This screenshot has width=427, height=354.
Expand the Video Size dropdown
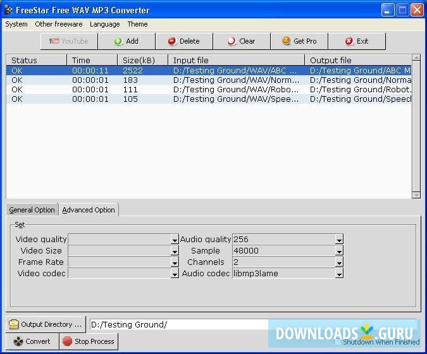click(175, 250)
